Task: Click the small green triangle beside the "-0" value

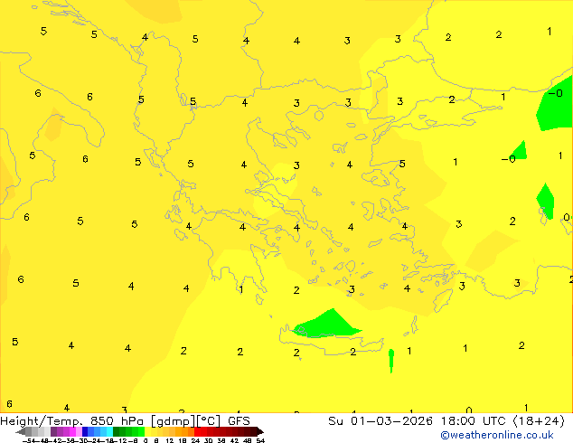Action: [x=520, y=151]
